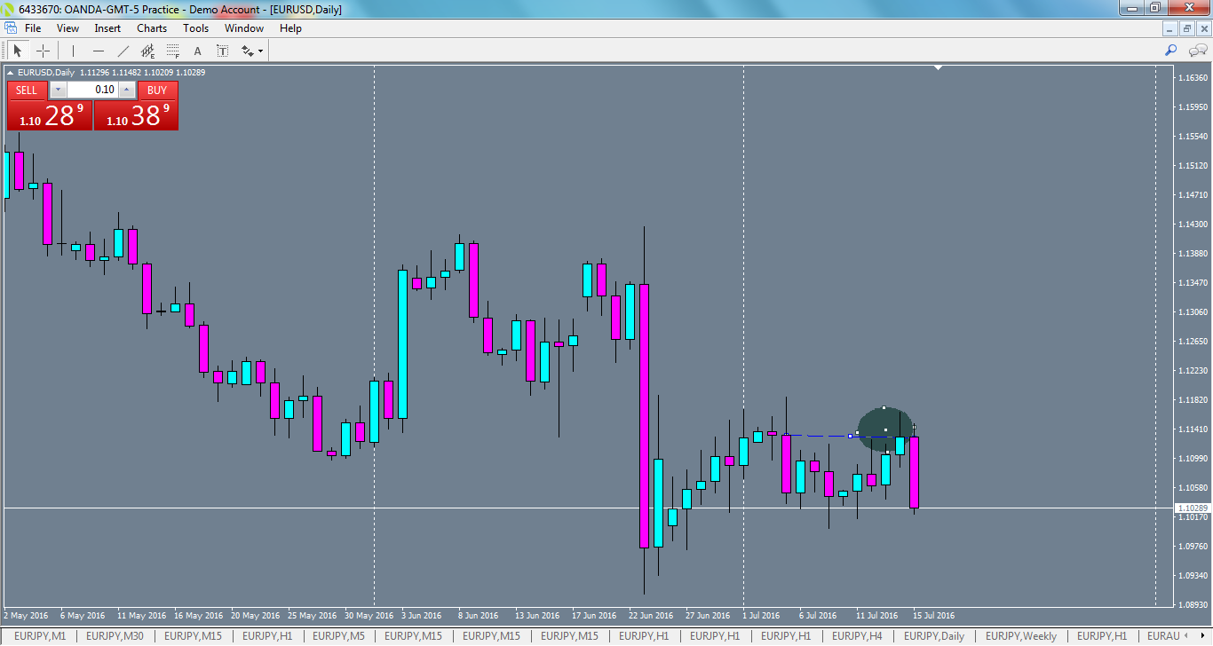Select the Equidistant Channel tool
Viewport: 1213px width, 646px height.
(x=147, y=51)
